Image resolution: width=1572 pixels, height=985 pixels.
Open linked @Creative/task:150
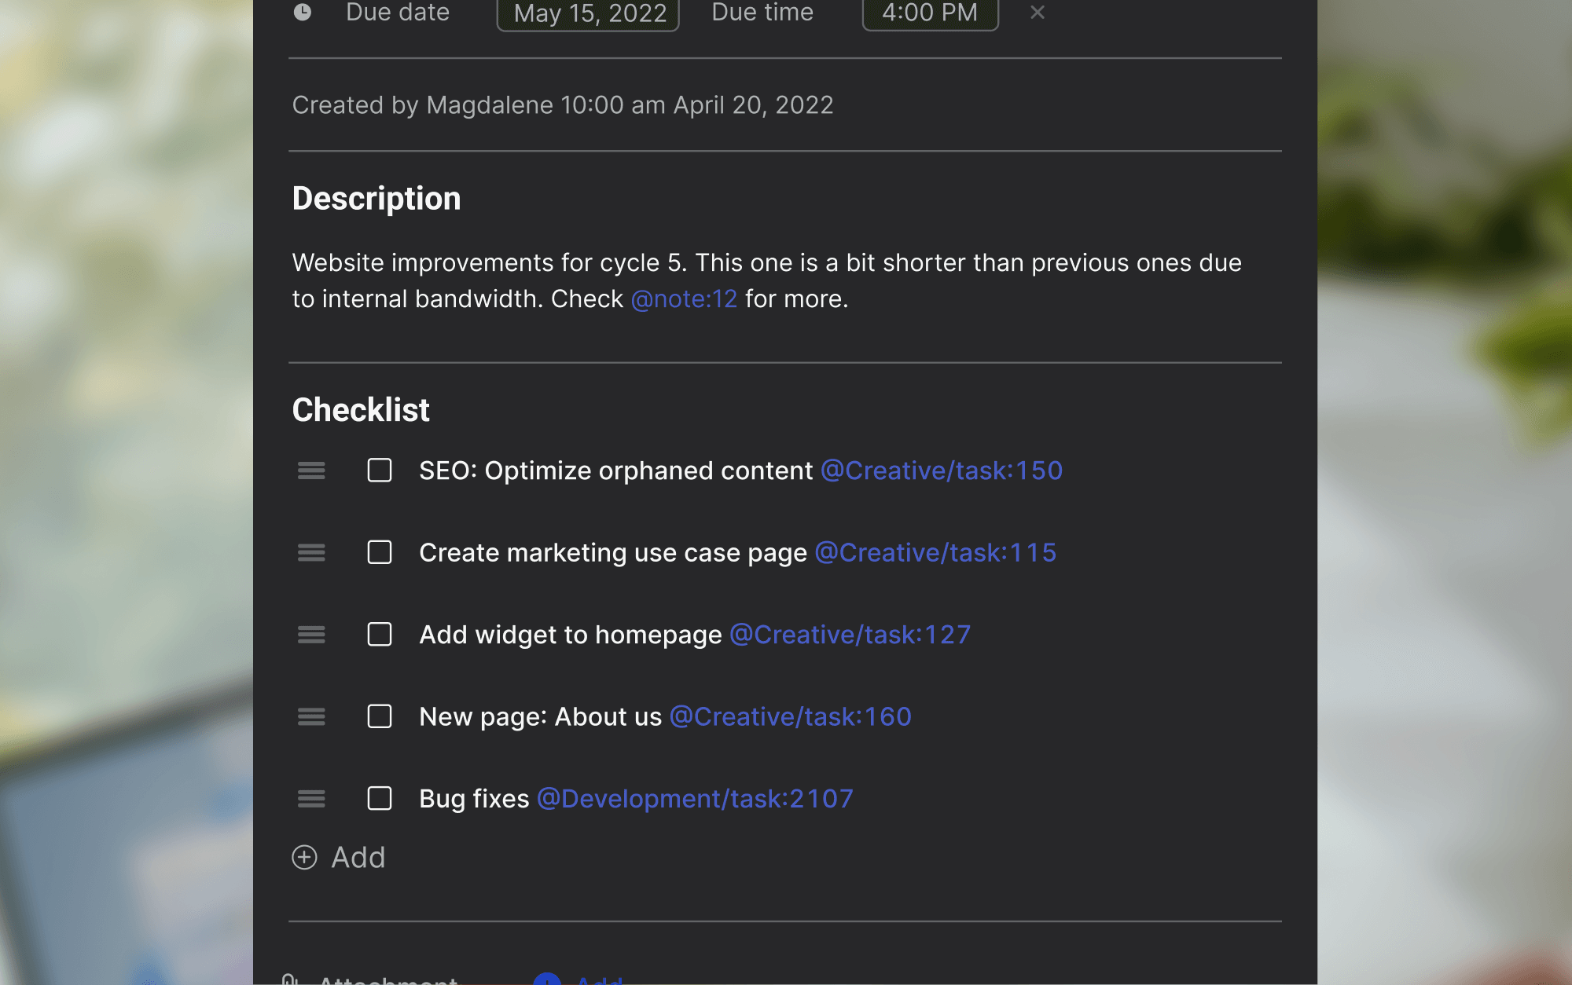[941, 471]
